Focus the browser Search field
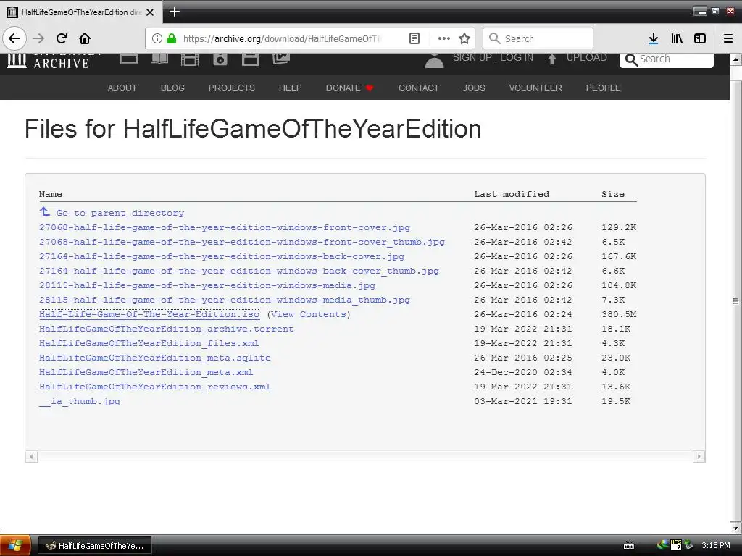 538,38
